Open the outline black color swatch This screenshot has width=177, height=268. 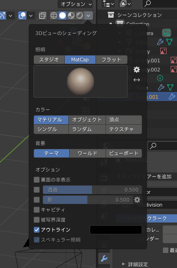tap(116, 230)
